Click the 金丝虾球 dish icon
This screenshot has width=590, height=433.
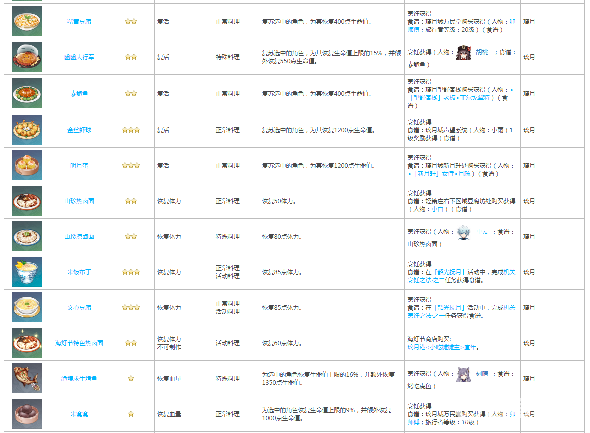pos(27,130)
